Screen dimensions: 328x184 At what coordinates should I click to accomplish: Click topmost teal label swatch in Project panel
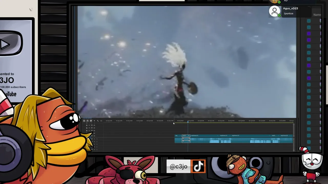point(309,21)
